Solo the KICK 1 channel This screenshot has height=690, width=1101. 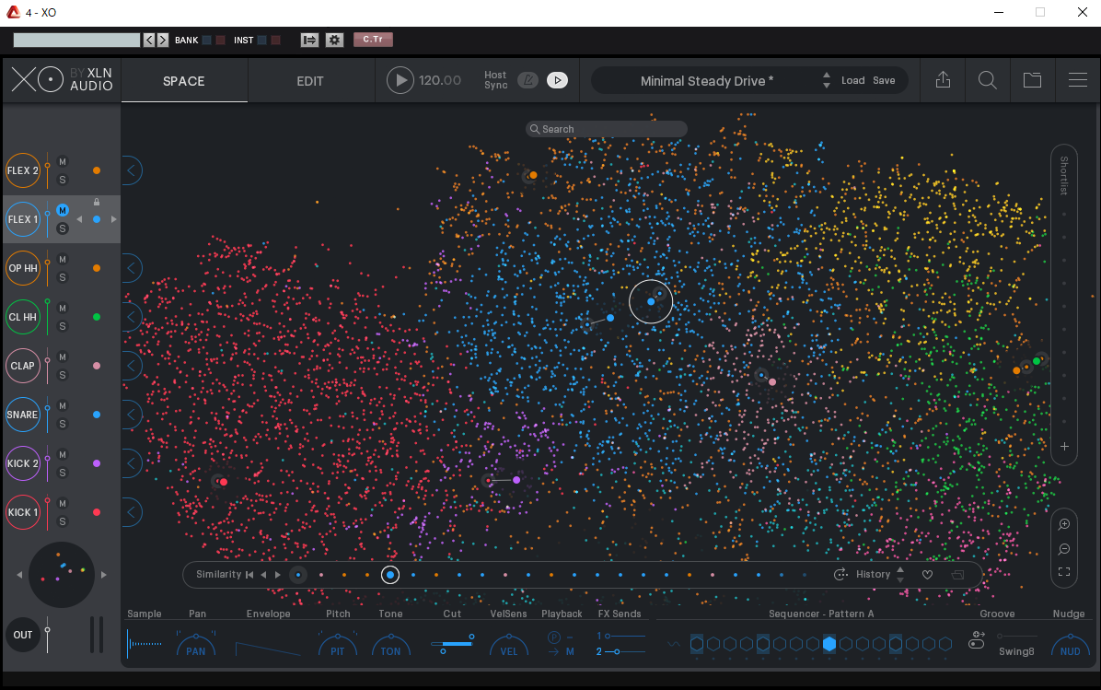pyautogui.click(x=63, y=521)
